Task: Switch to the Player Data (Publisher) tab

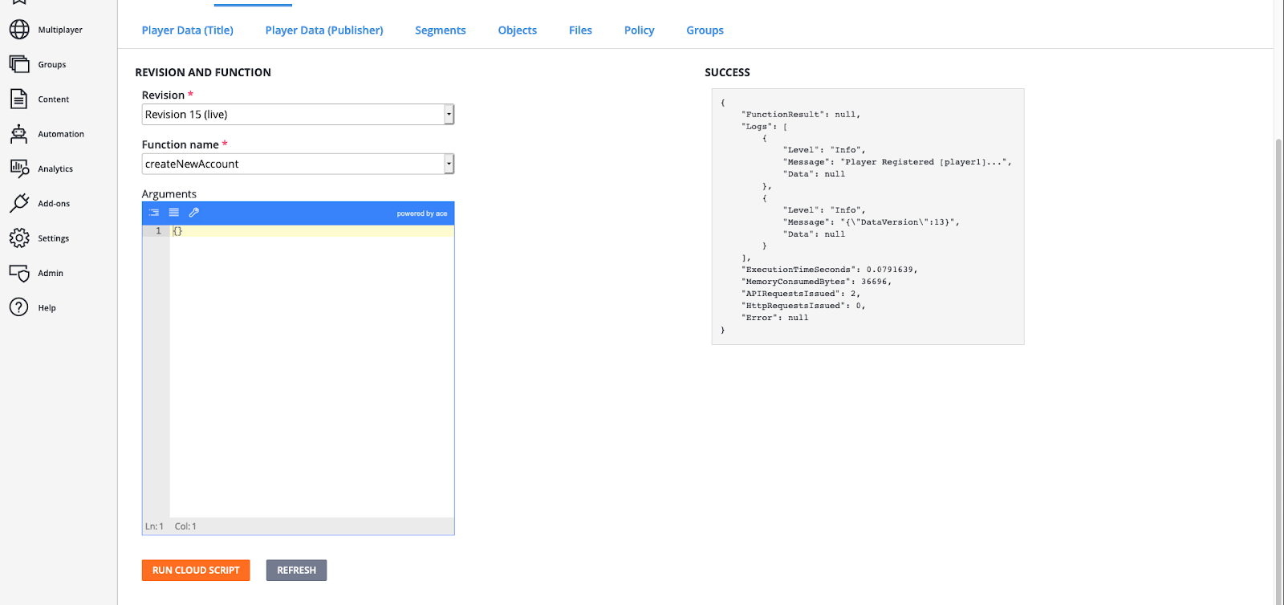Action: coord(324,30)
